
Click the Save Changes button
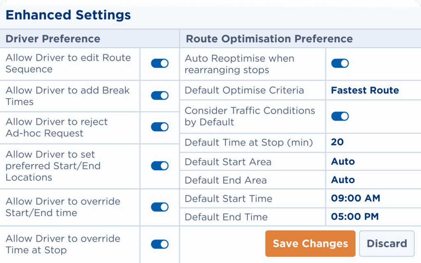310,243
